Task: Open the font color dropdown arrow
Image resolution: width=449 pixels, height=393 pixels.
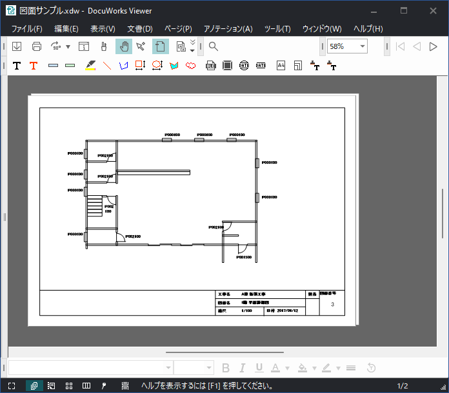Action: (287, 369)
